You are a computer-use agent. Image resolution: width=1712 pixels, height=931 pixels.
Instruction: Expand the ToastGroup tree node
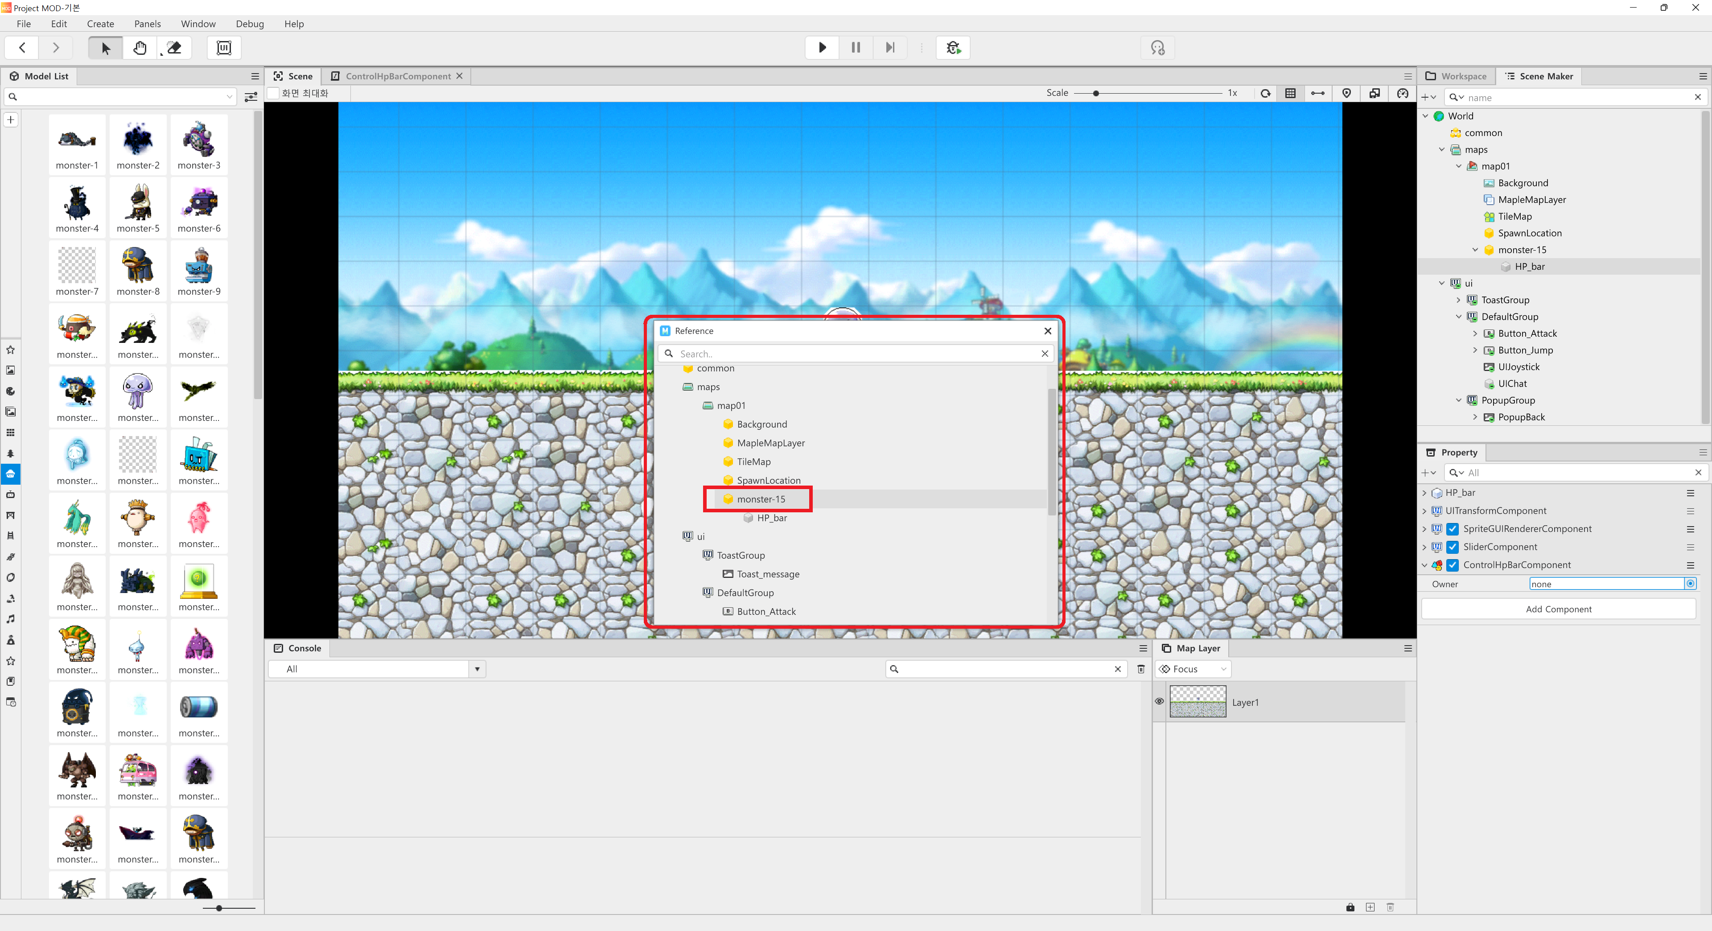point(1459,300)
